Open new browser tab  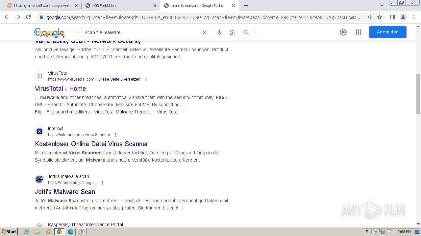(246, 6)
